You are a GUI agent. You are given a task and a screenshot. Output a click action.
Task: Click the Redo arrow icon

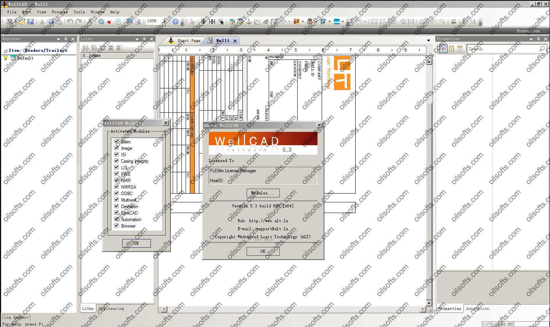[x=79, y=21]
